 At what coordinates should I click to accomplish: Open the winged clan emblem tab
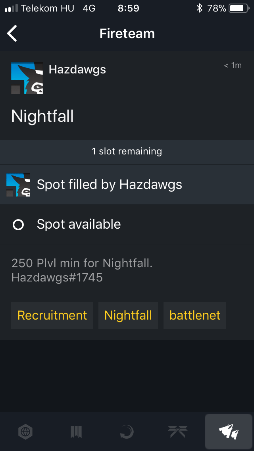(x=178, y=432)
